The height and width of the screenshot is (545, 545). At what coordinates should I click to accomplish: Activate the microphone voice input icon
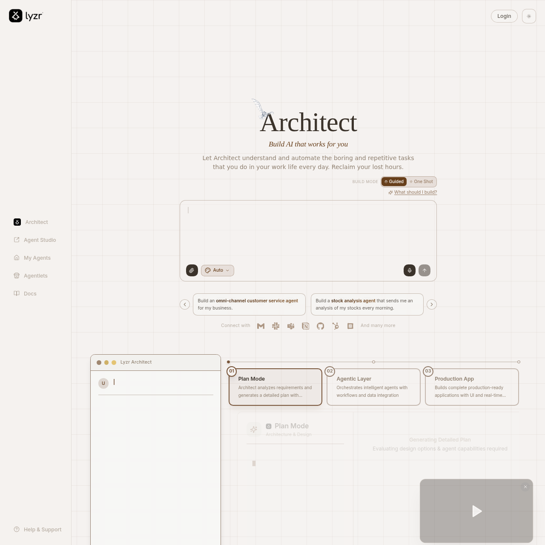coord(409,270)
